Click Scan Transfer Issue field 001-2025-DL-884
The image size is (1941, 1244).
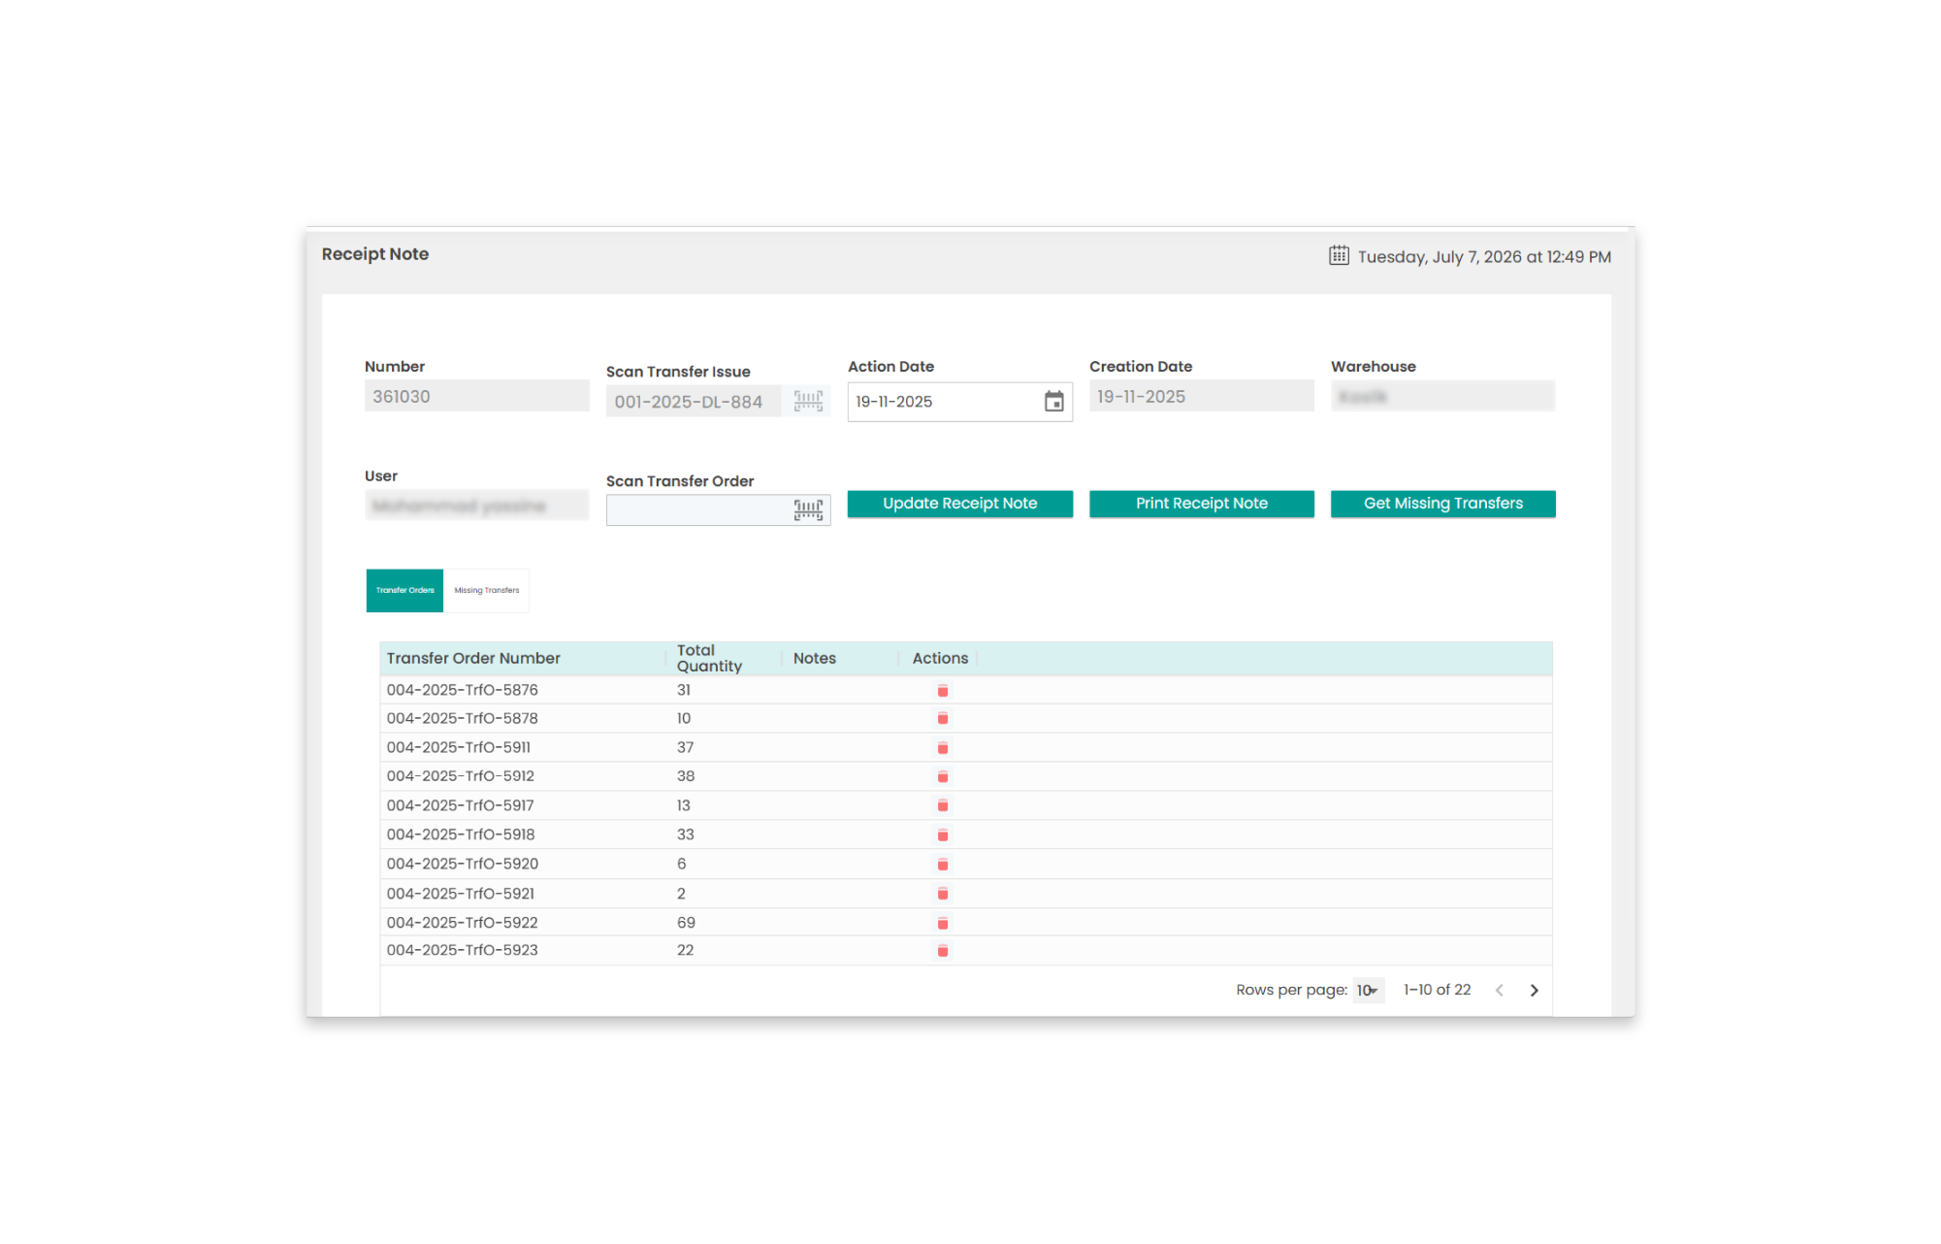point(694,402)
